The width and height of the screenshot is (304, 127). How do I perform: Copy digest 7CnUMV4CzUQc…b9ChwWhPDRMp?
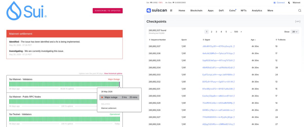(234, 103)
